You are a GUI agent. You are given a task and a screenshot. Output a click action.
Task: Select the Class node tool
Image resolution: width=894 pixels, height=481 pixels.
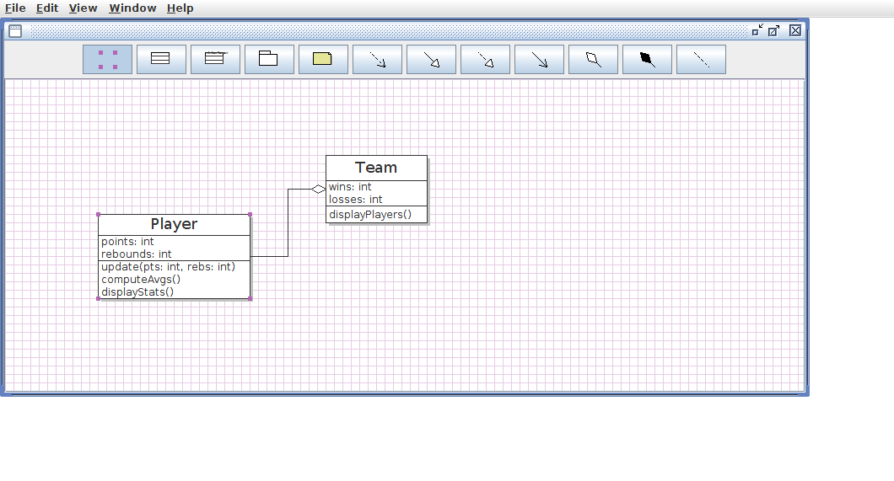pyautogui.click(x=161, y=59)
